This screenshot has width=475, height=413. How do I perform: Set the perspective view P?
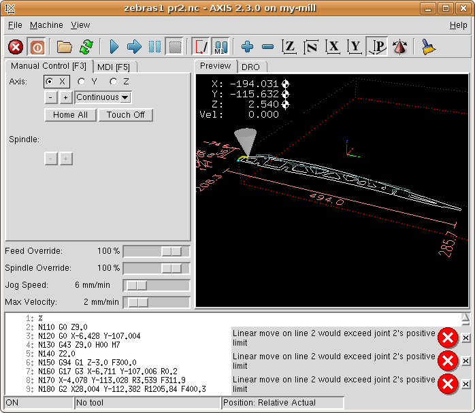pyautogui.click(x=377, y=47)
